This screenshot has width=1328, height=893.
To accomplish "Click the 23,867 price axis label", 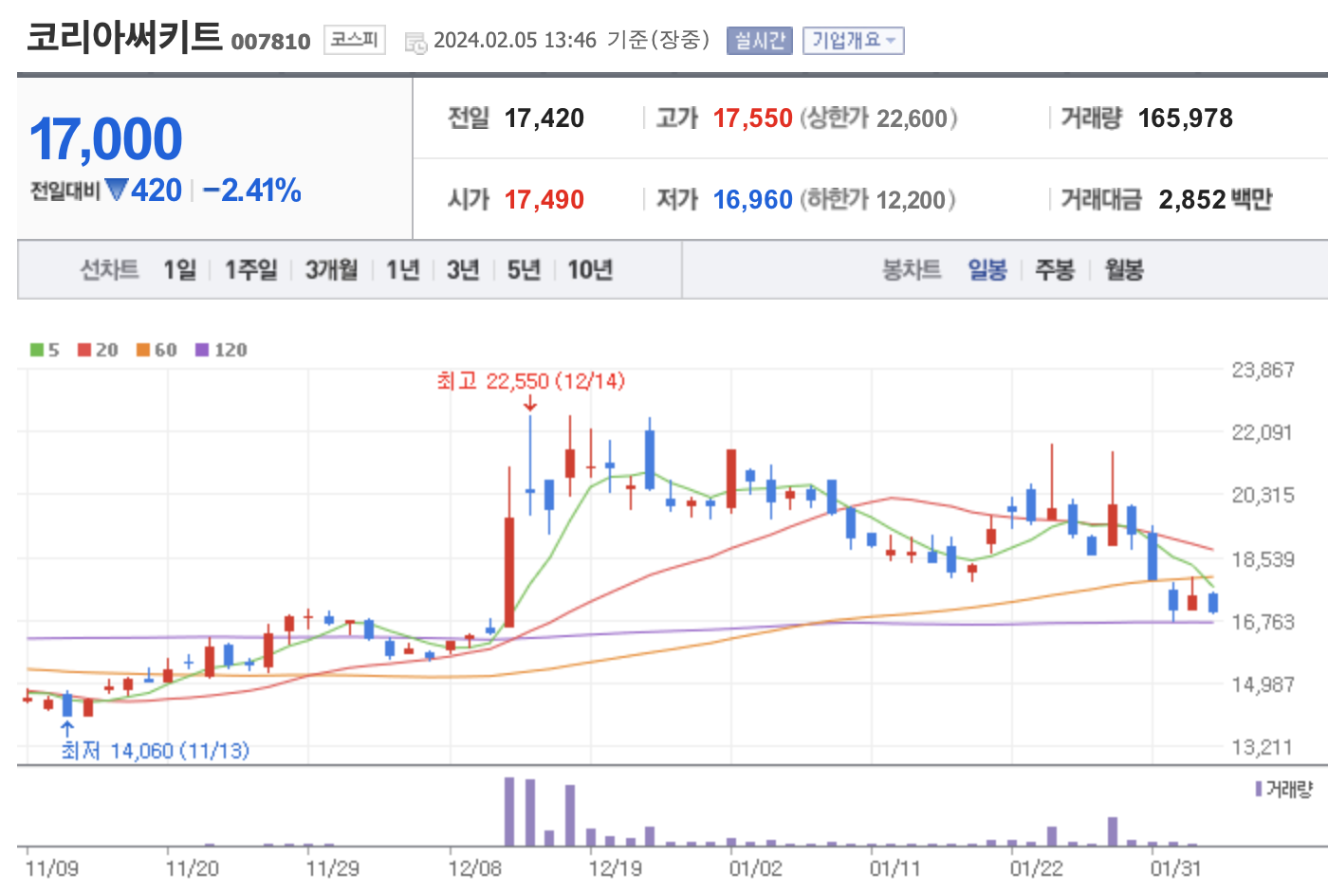I will click(1263, 370).
